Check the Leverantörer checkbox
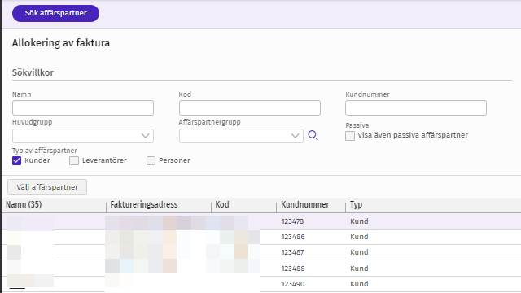The height and width of the screenshot is (293, 521). coord(74,160)
